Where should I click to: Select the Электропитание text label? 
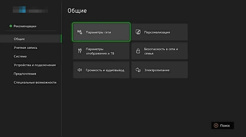point(157,70)
